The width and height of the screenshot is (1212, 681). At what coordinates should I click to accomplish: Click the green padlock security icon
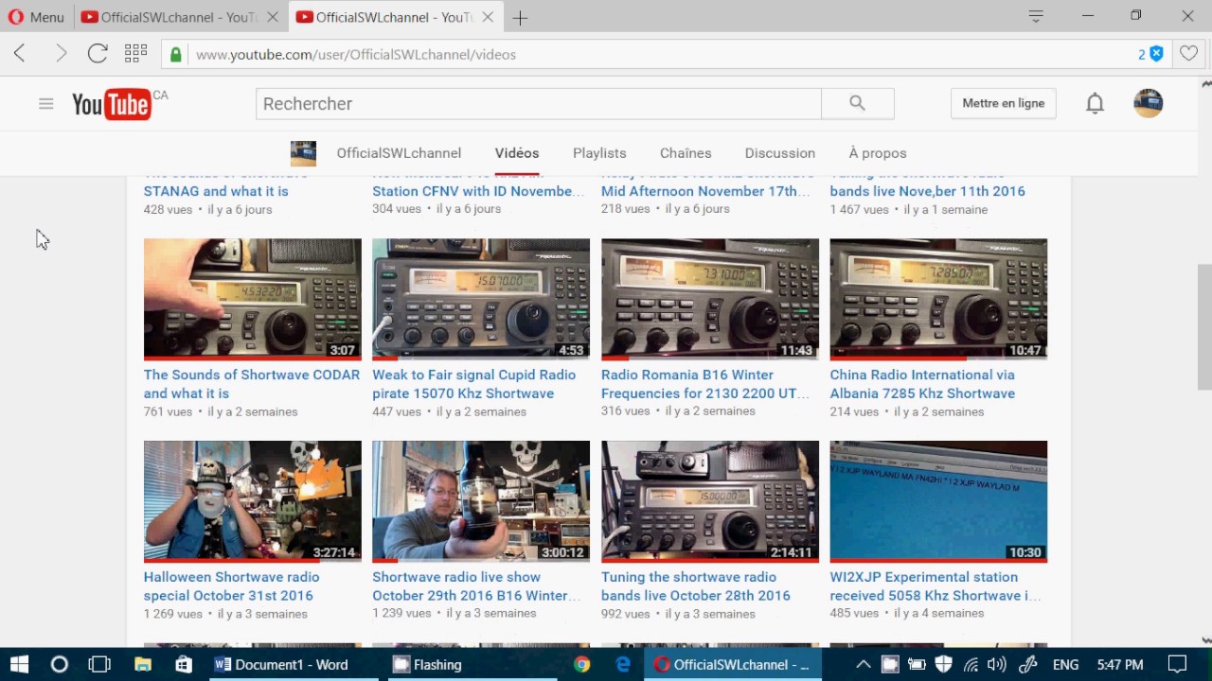click(x=175, y=55)
